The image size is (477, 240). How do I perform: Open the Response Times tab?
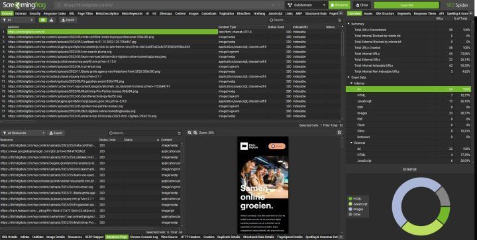(425, 13)
